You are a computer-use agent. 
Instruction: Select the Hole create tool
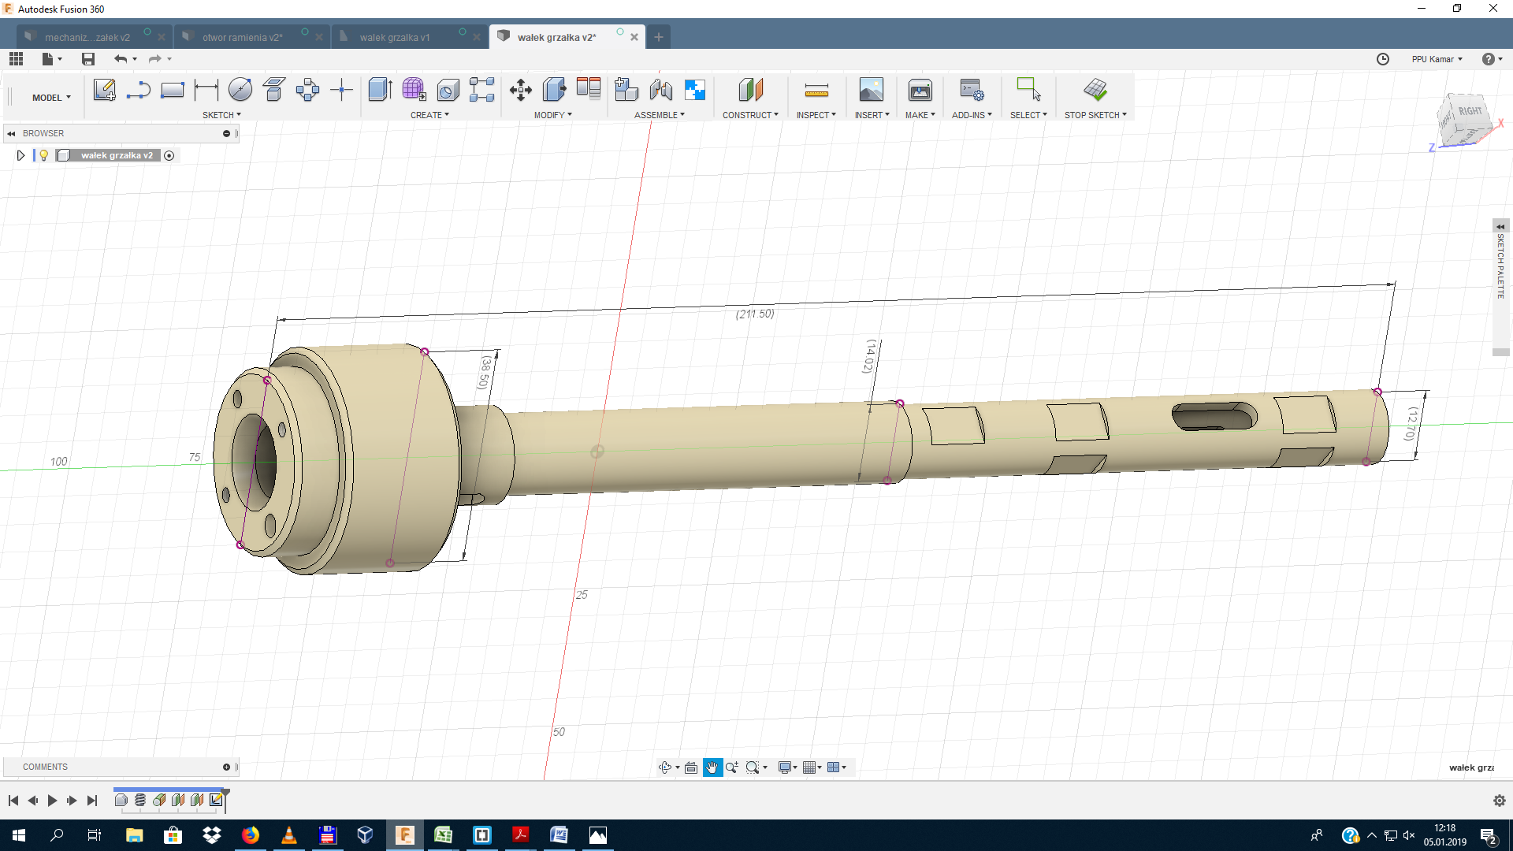448,90
